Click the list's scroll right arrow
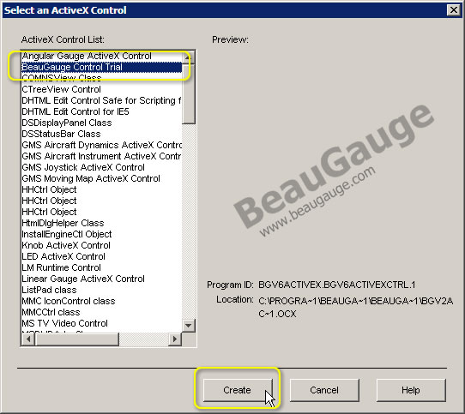 click(x=175, y=339)
